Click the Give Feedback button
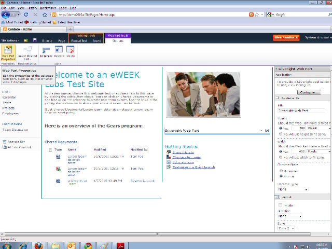Image resolution: width=332 pixels, height=249 pixels. click(x=286, y=38)
